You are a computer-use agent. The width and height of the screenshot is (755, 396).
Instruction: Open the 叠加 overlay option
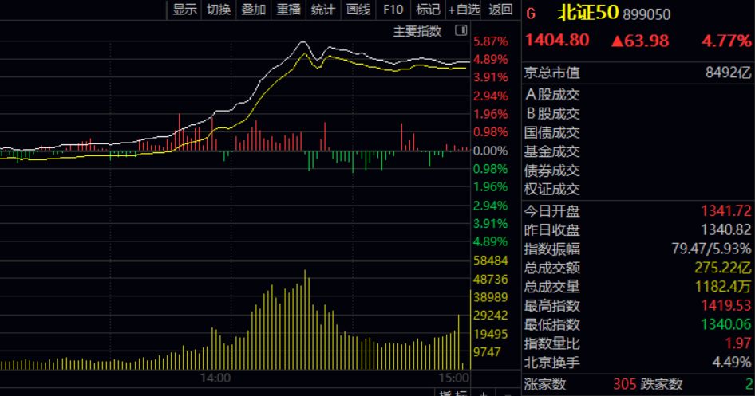pos(254,10)
